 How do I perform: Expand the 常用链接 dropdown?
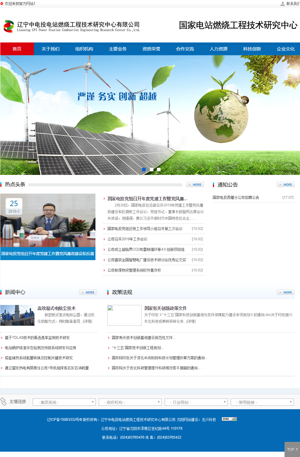point(262,402)
